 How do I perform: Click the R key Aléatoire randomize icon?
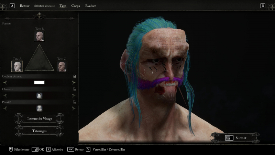(48, 149)
